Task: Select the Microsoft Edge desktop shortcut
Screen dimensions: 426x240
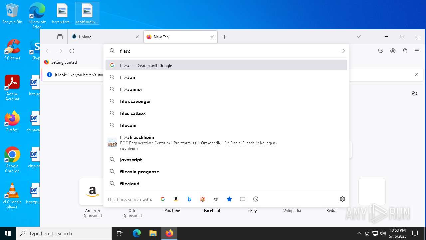Action: [x=37, y=16]
